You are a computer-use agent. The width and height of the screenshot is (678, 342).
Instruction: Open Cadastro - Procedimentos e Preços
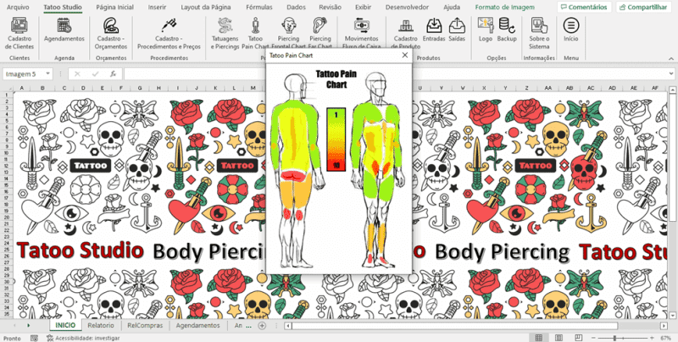(x=169, y=34)
